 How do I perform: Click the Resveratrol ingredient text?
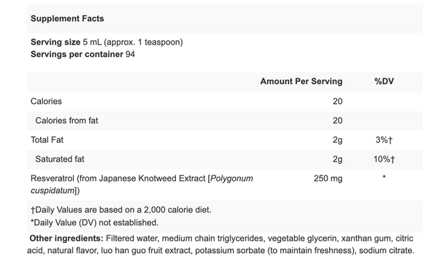142,184
